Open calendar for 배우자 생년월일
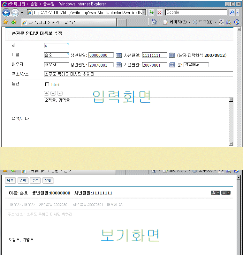 119,65
